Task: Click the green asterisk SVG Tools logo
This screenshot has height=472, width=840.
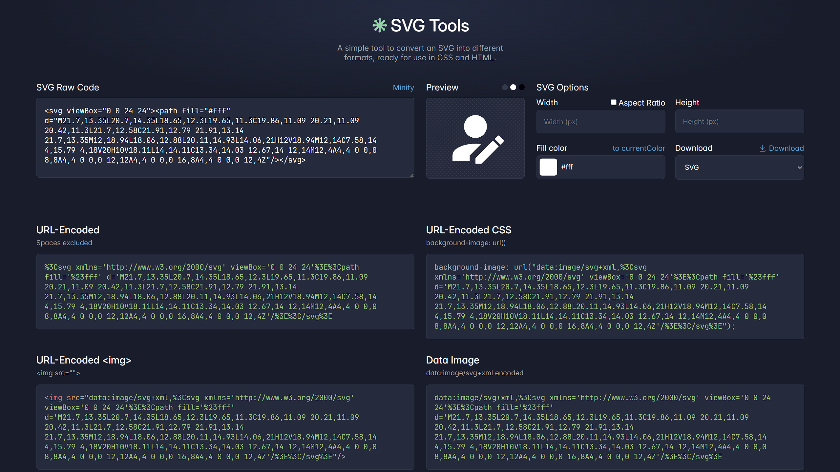Action: point(379,26)
